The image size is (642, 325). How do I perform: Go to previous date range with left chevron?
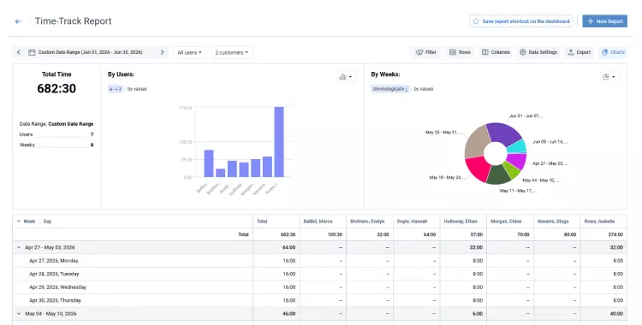coord(19,52)
